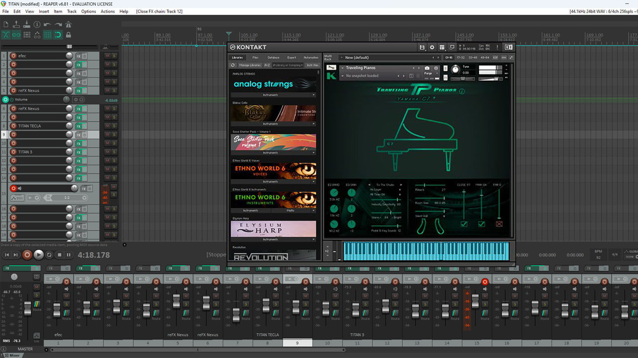638x358 pixels.
Task: Open Traveling Pianos instrument name dropdown
Action: pos(342,68)
